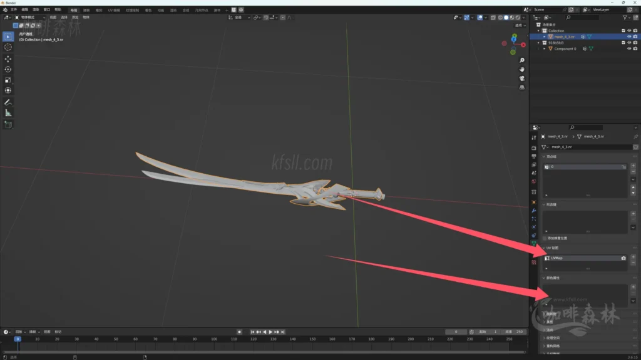Expand the Component 0 tree item

545,49
